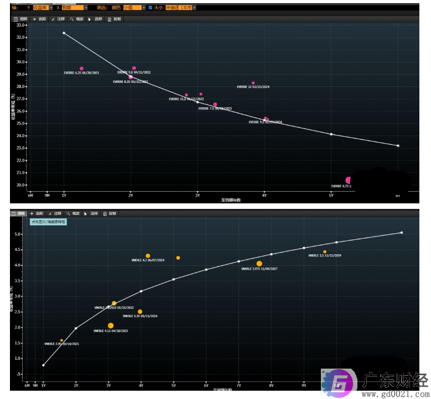This screenshot has height=399, width=431.
Task: Activate 追踪 crosshair tool in VNKRLE chart toolbar
Action: (x=37, y=213)
